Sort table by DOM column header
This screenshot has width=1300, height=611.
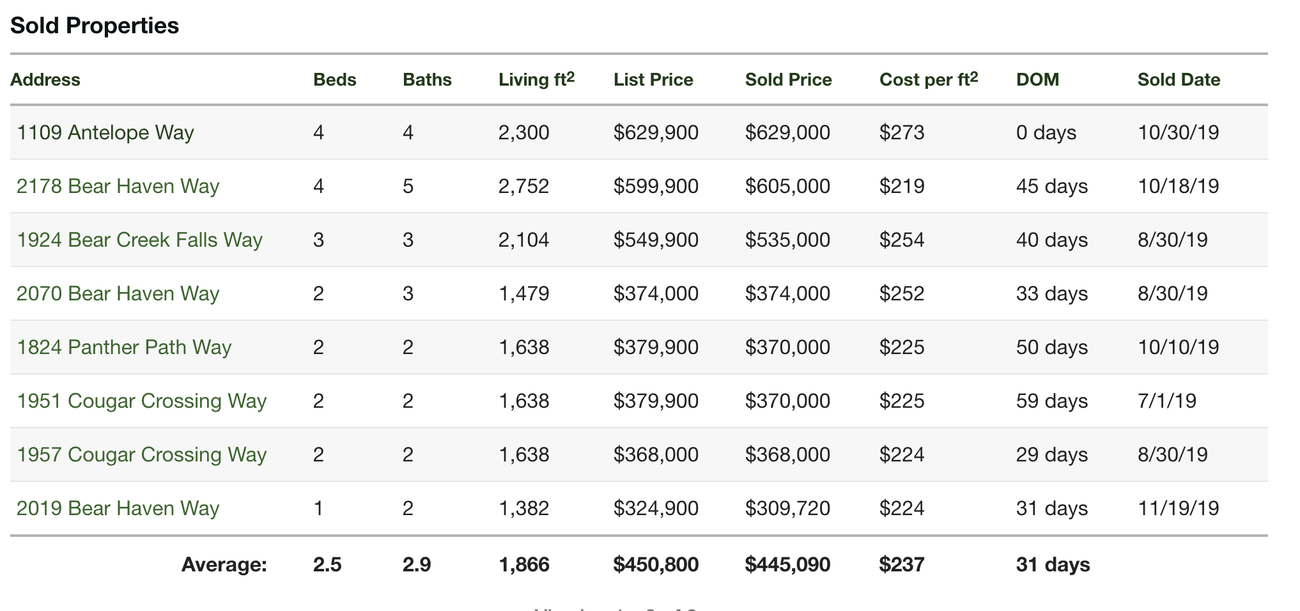click(1037, 80)
